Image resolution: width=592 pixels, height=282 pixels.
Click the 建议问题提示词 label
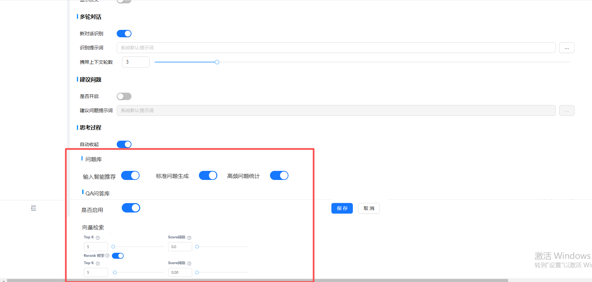tap(96, 110)
